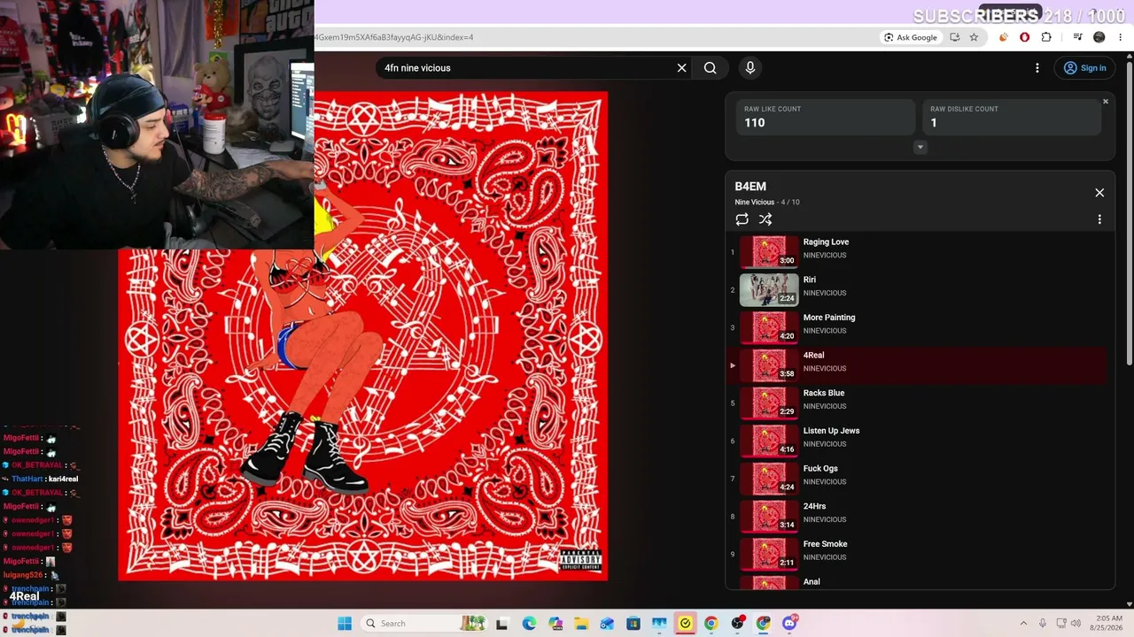Open Chrome media controls icon

tap(1077, 37)
